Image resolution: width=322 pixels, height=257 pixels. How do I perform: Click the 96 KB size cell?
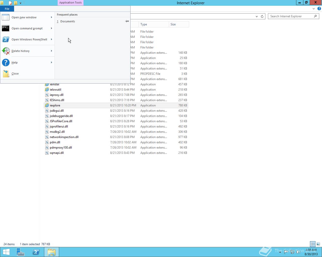pyautogui.click(x=183, y=148)
